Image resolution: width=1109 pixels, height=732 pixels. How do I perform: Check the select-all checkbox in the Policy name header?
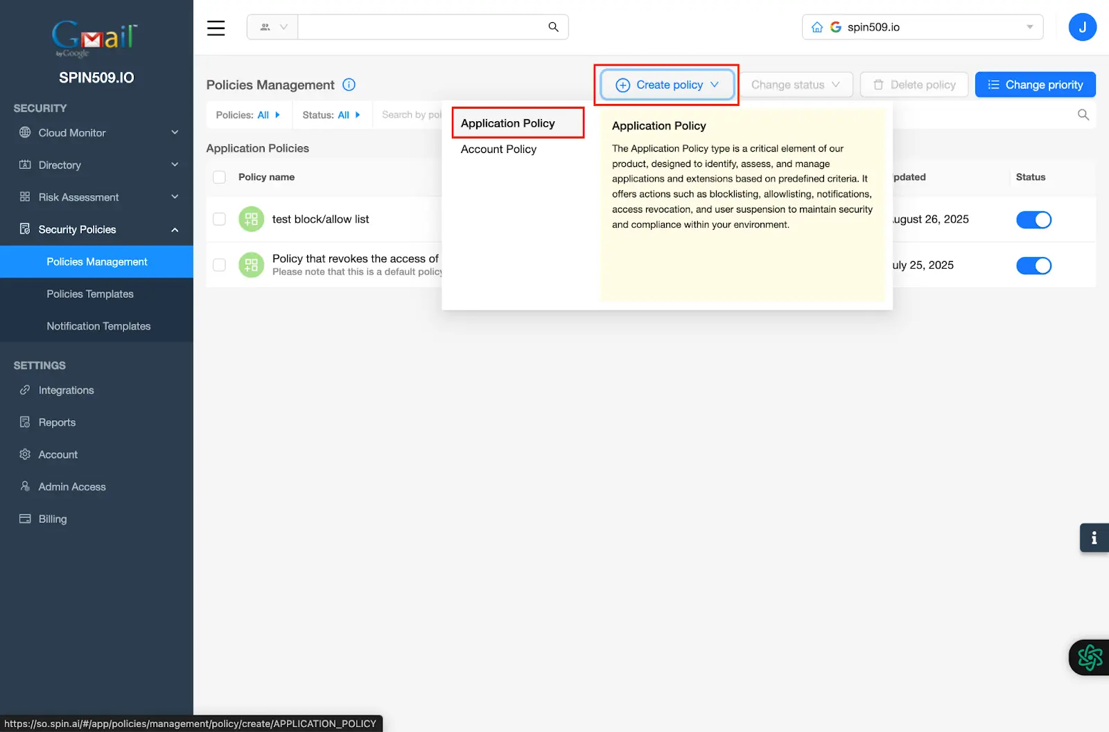coord(219,177)
